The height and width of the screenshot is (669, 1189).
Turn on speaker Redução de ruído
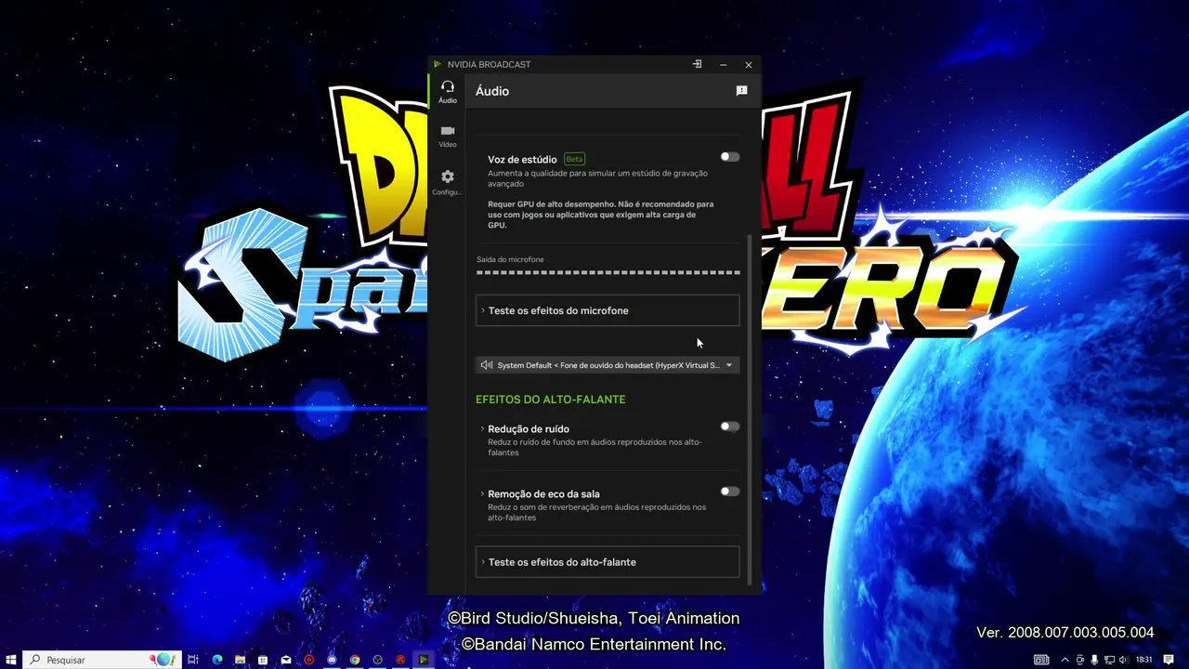pos(730,426)
